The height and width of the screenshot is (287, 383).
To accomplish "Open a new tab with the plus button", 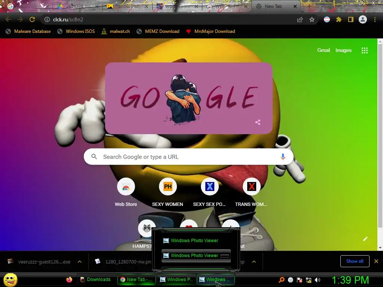I will 309,6.
